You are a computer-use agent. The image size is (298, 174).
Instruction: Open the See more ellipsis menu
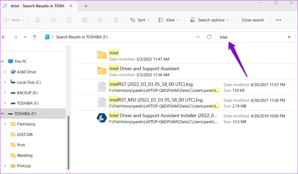coord(278,20)
